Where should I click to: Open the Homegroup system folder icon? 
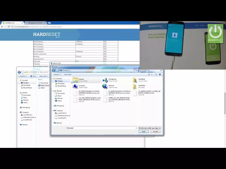click(x=105, y=80)
